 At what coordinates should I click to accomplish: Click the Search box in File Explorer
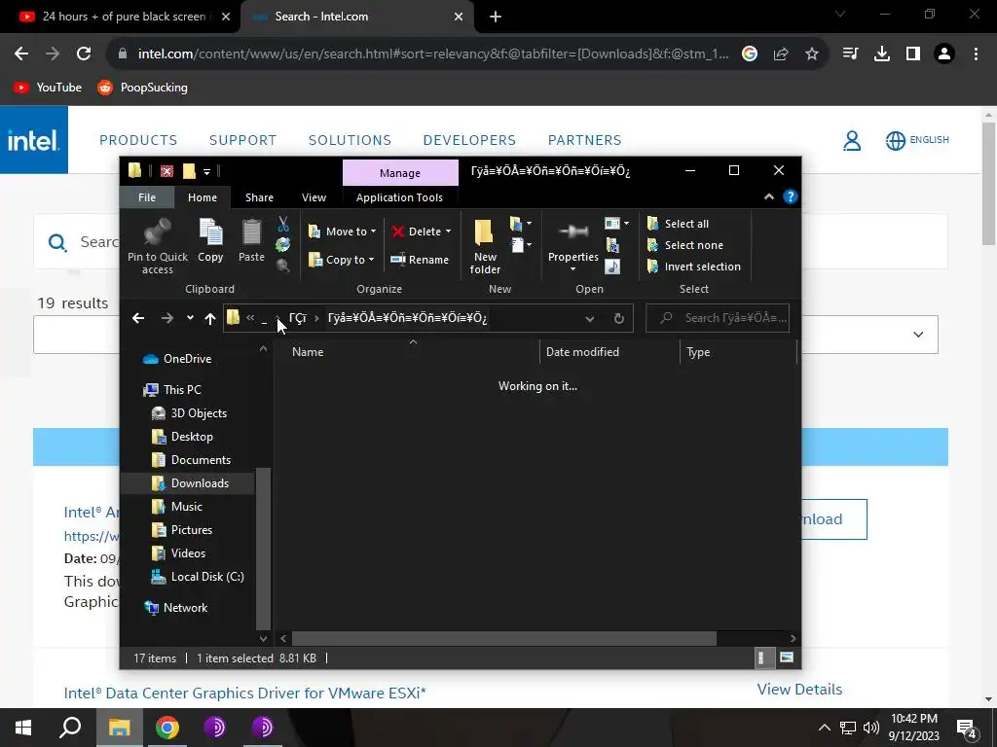click(718, 318)
